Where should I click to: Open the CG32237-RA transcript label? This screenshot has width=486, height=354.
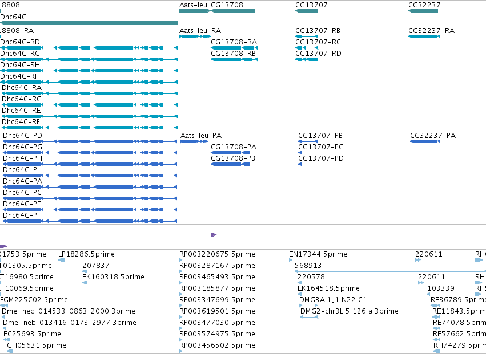point(431,30)
